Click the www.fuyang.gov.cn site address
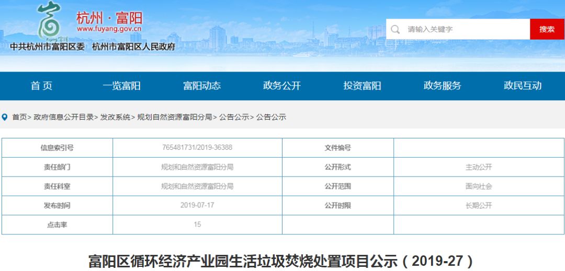This screenshot has width=565, height=271. tap(109, 30)
